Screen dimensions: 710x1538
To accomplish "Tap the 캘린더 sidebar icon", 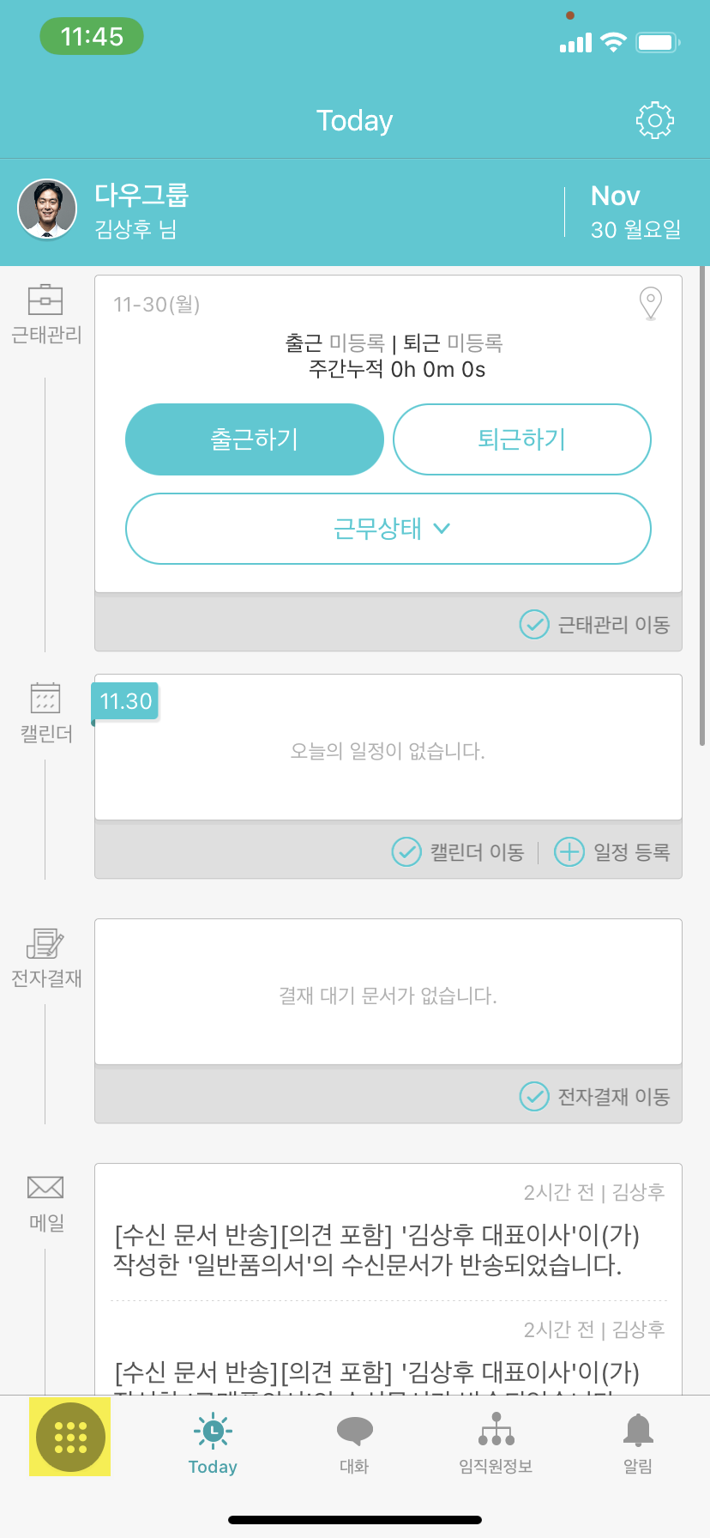I will coord(45,699).
